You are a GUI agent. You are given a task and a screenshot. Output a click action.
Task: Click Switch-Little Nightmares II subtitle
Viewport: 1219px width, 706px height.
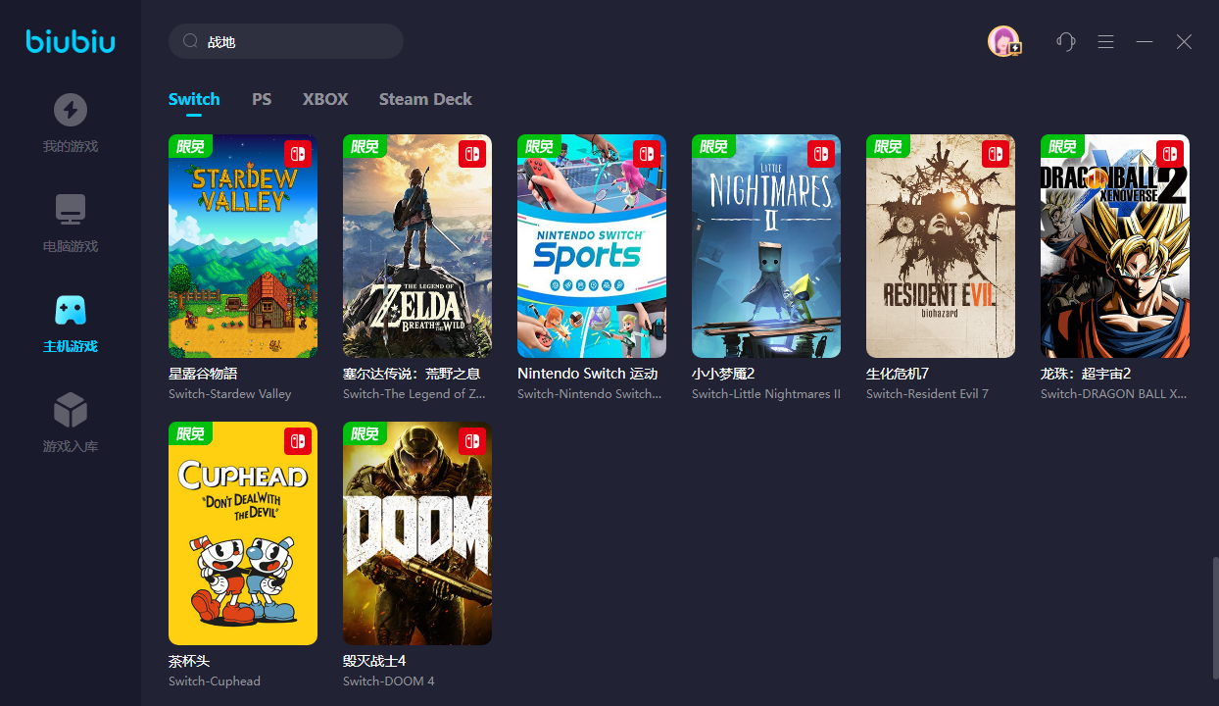(766, 394)
